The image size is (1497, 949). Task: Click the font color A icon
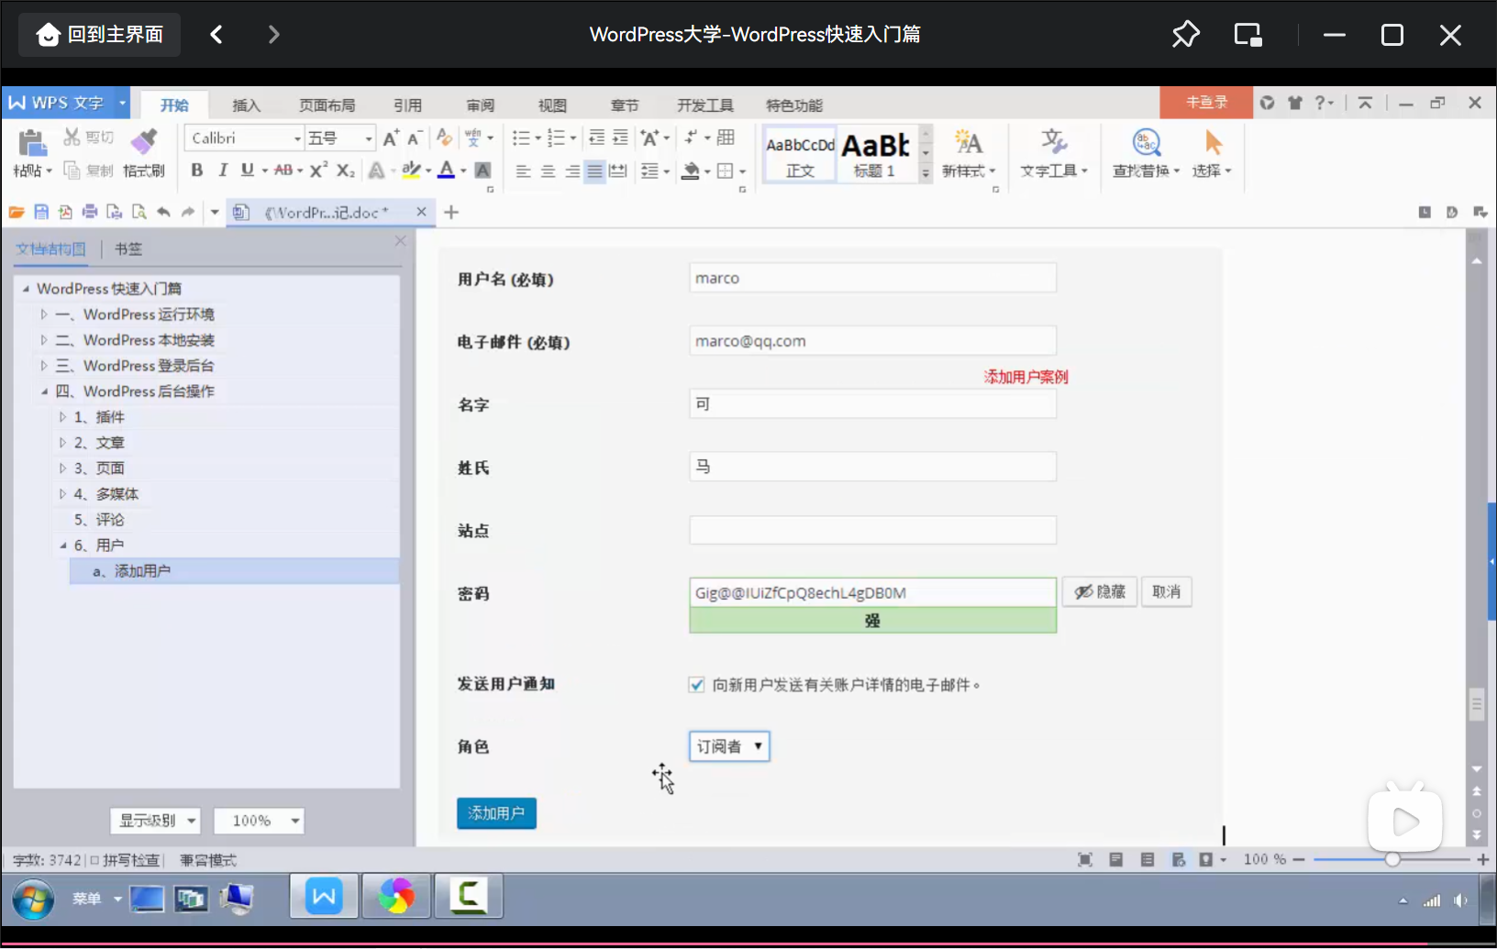coord(447,171)
